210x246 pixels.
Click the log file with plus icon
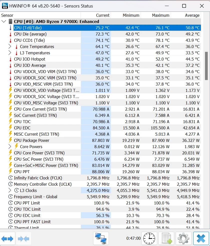pyautogui.click(x=166, y=238)
